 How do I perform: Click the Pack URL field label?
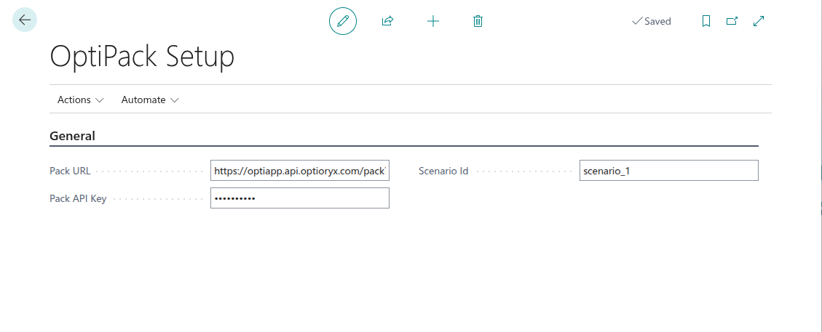tap(70, 171)
